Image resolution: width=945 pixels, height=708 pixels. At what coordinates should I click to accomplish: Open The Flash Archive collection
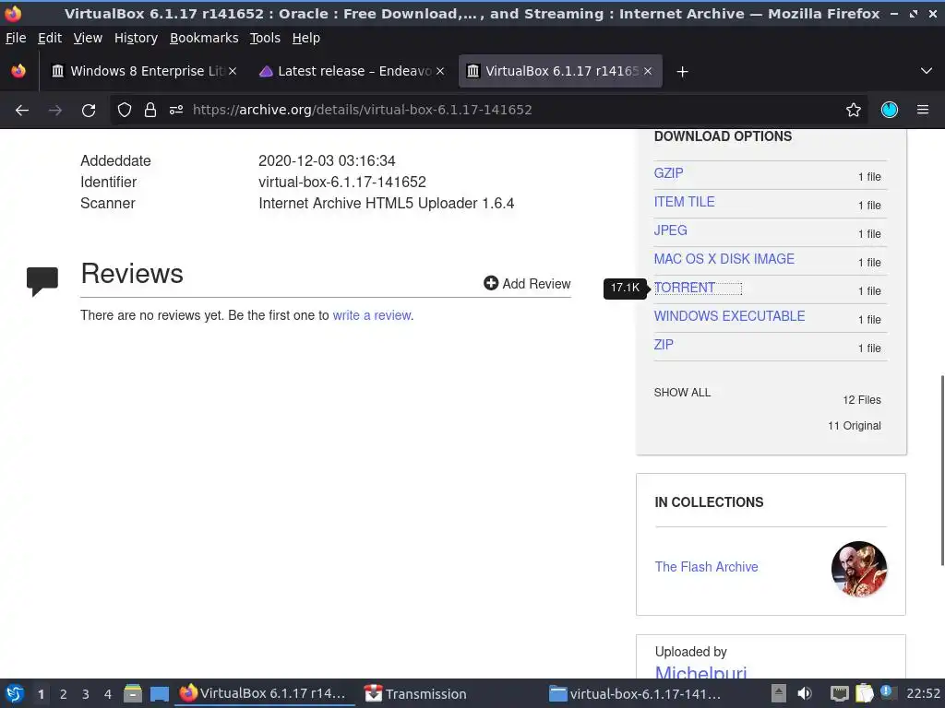tap(706, 567)
